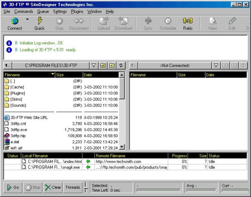251x197 pixels.
Task: Select the [..] parent folder row
Action: (x=61, y=81)
